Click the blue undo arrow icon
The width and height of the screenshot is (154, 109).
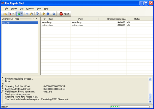[x=27, y=14]
